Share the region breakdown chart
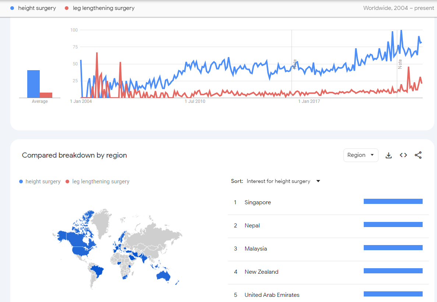Viewport: 437px width, 302px height. pyautogui.click(x=418, y=155)
